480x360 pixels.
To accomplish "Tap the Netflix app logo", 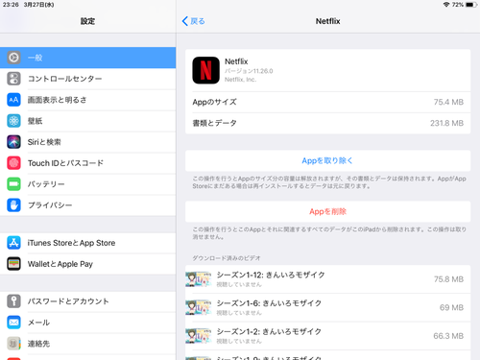I will click(205, 70).
